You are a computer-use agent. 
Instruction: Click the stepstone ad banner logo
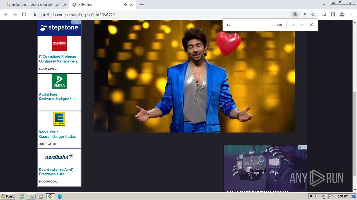[x=59, y=28]
